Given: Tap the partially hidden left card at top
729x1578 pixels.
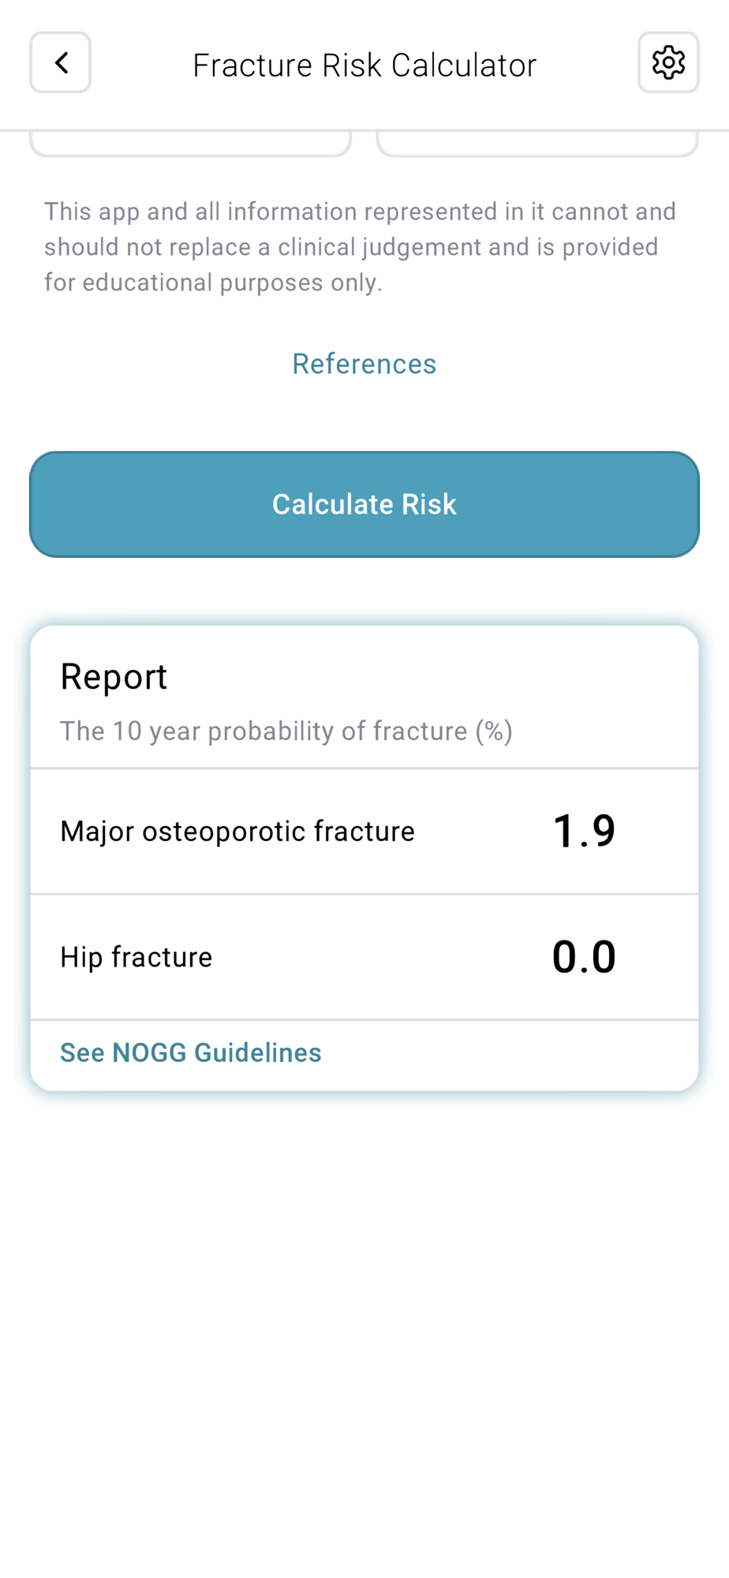Looking at the screenshot, I should 190,144.
